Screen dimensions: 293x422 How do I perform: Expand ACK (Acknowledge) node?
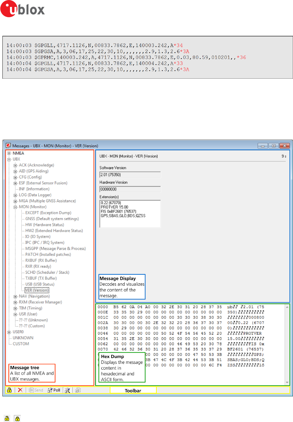(x=15, y=165)
